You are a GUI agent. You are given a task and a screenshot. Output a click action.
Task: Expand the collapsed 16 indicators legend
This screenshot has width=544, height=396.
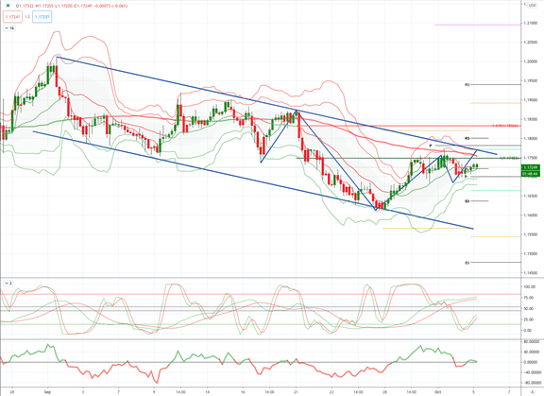[x=9, y=28]
